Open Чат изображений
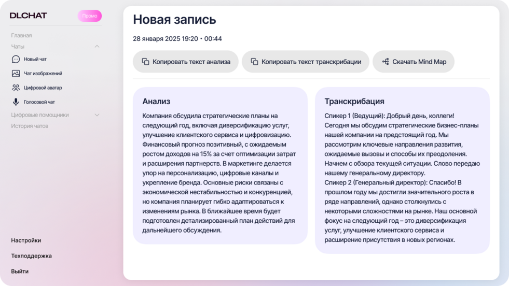This screenshot has width=509, height=286. pos(43,74)
